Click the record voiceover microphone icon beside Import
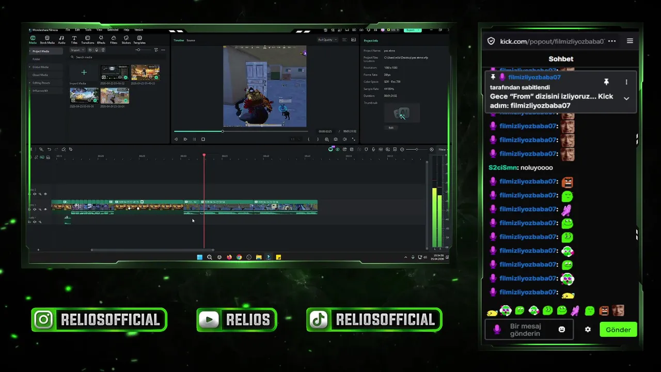 (x=97, y=50)
